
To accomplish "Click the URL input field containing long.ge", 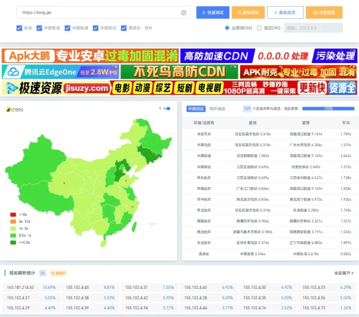I will [x=97, y=12].
